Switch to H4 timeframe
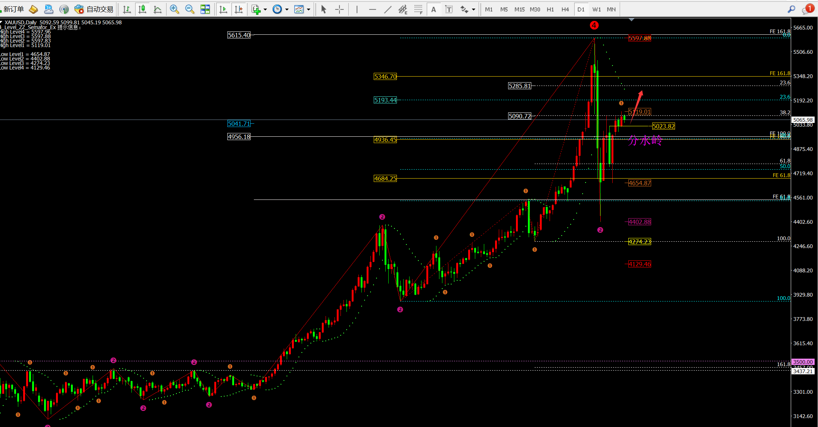The height and width of the screenshot is (427, 818). (x=565, y=9)
